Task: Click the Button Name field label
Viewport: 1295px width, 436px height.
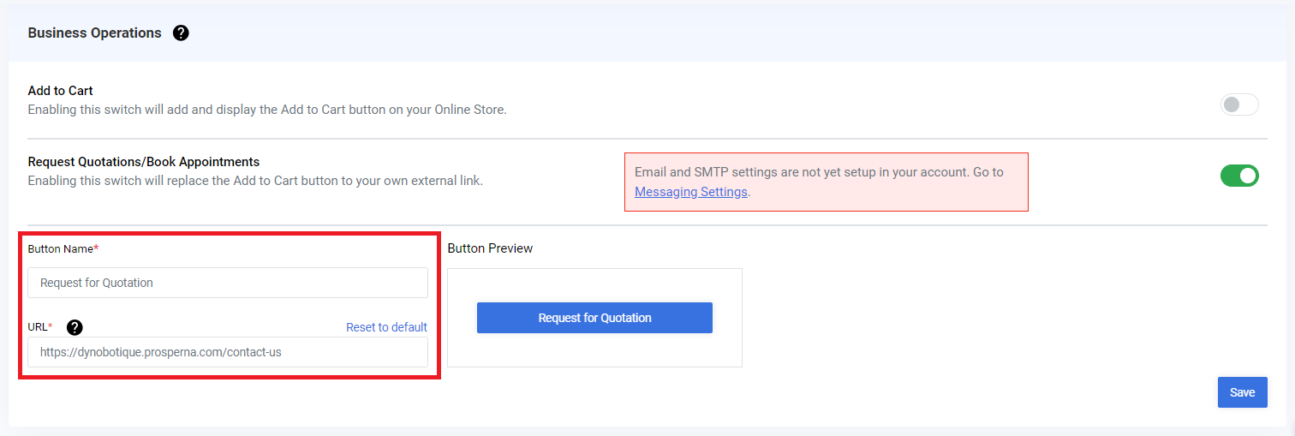Action: (x=63, y=248)
